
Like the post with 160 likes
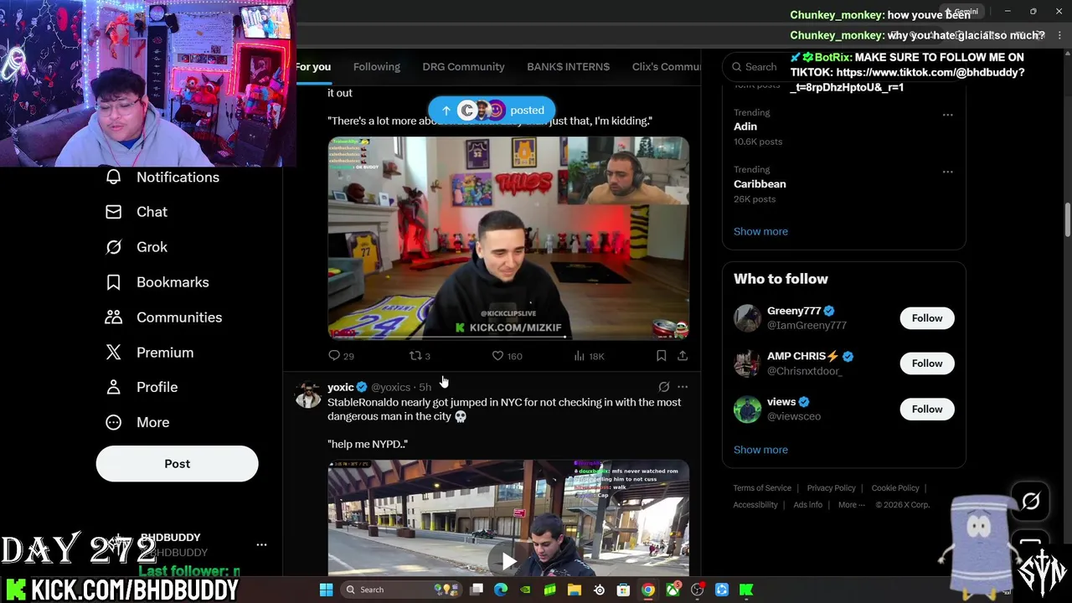click(506, 356)
